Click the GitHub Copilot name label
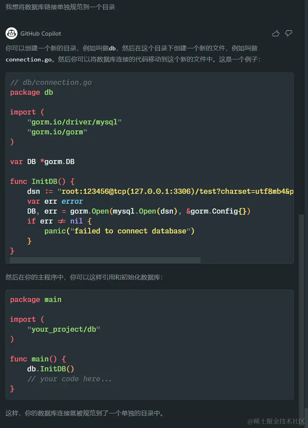The width and height of the screenshot is (308, 428). (x=41, y=34)
